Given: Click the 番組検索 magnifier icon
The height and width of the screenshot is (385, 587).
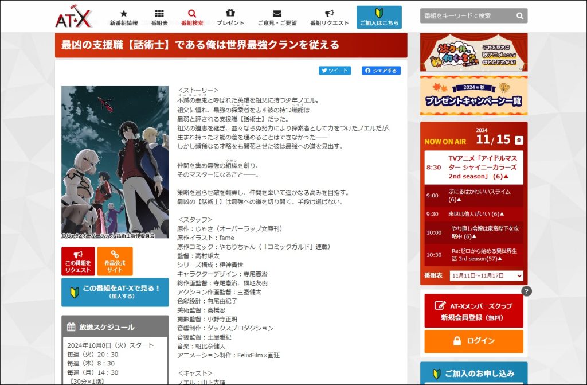Looking at the screenshot, I should 192,13.
